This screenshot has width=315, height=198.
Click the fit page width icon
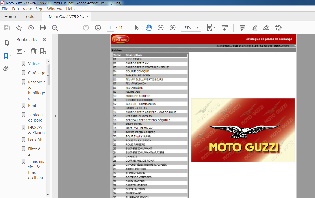209,28
